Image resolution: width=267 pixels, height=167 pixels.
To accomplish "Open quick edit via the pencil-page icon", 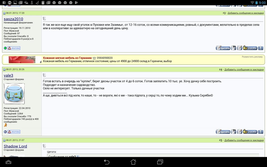I will [x=239, y=131].
